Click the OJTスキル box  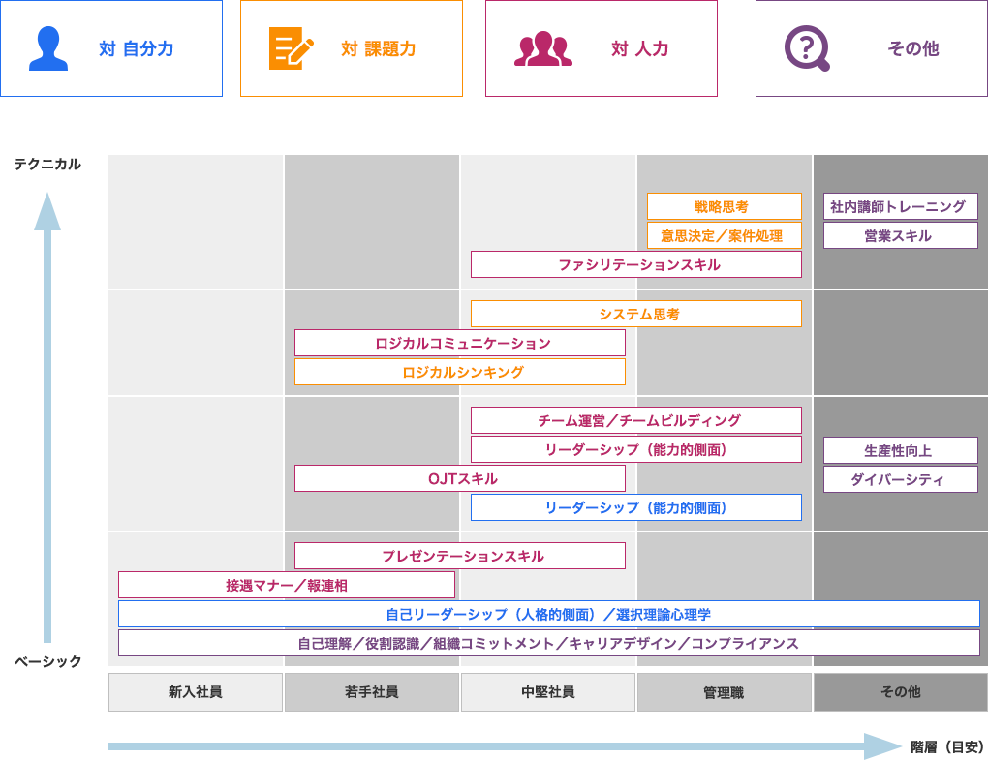pos(460,478)
